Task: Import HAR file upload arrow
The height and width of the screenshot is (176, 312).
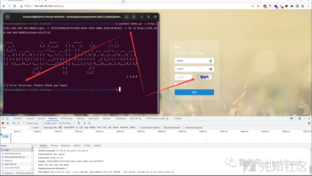Action: click(85, 123)
